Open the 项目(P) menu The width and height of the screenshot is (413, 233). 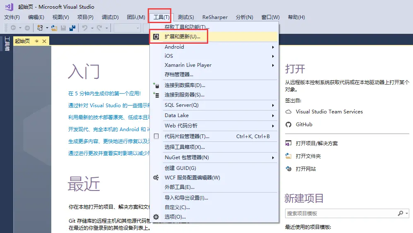[85, 17]
